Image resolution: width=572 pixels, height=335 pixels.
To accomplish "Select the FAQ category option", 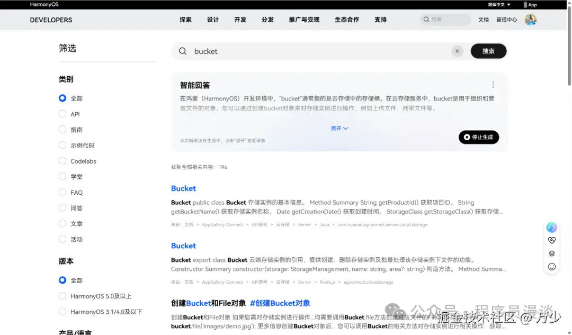I will pyautogui.click(x=62, y=192).
